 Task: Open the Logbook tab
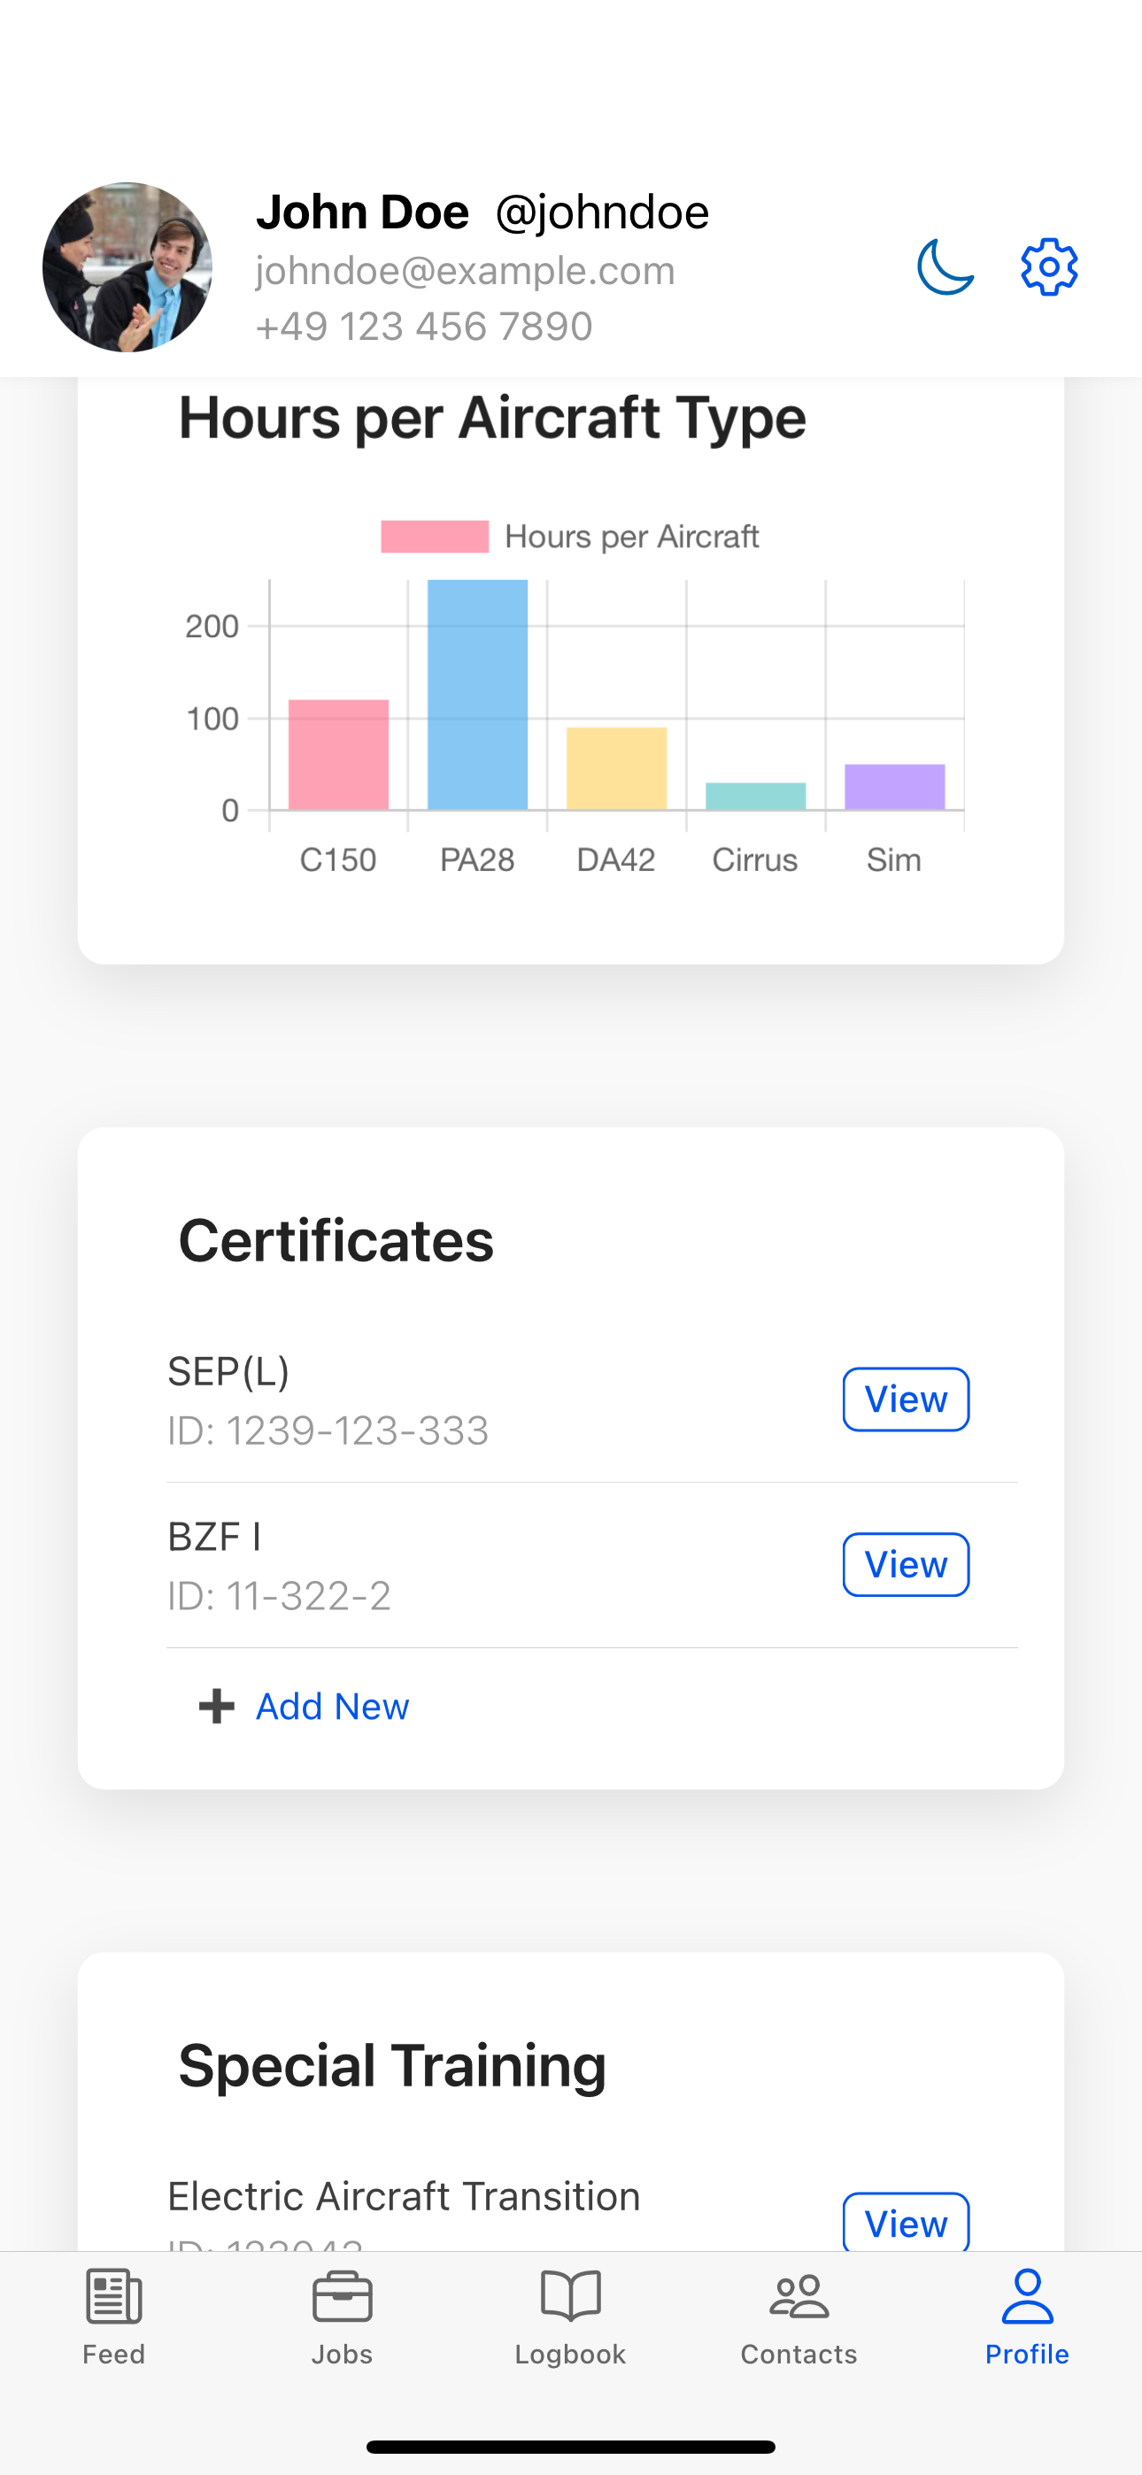point(570,2317)
